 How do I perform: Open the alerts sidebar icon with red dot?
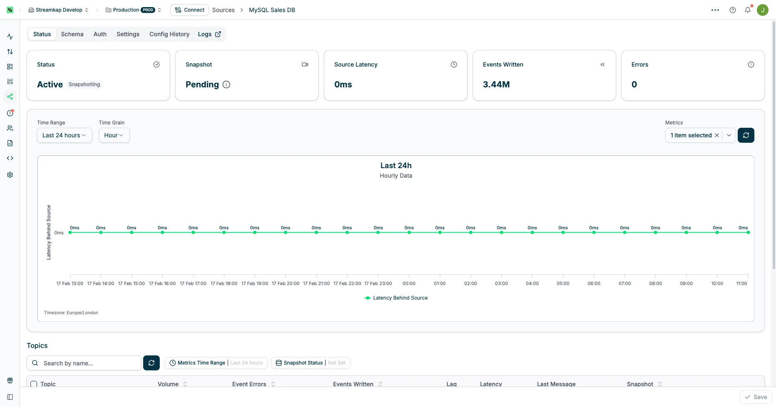click(10, 113)
